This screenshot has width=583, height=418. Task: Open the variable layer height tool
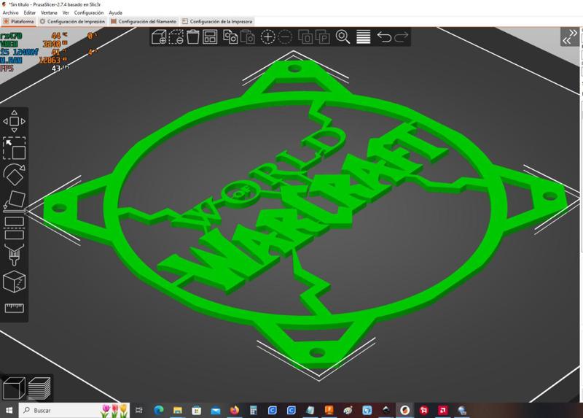pyautogui.click(x=363, y=37)
